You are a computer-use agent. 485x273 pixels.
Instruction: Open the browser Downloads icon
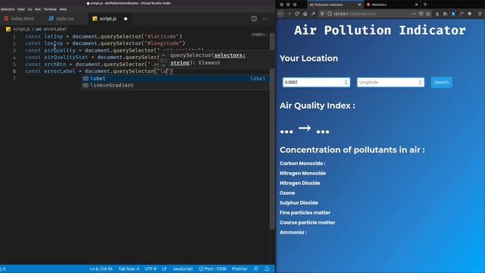(x=437, y=14)
